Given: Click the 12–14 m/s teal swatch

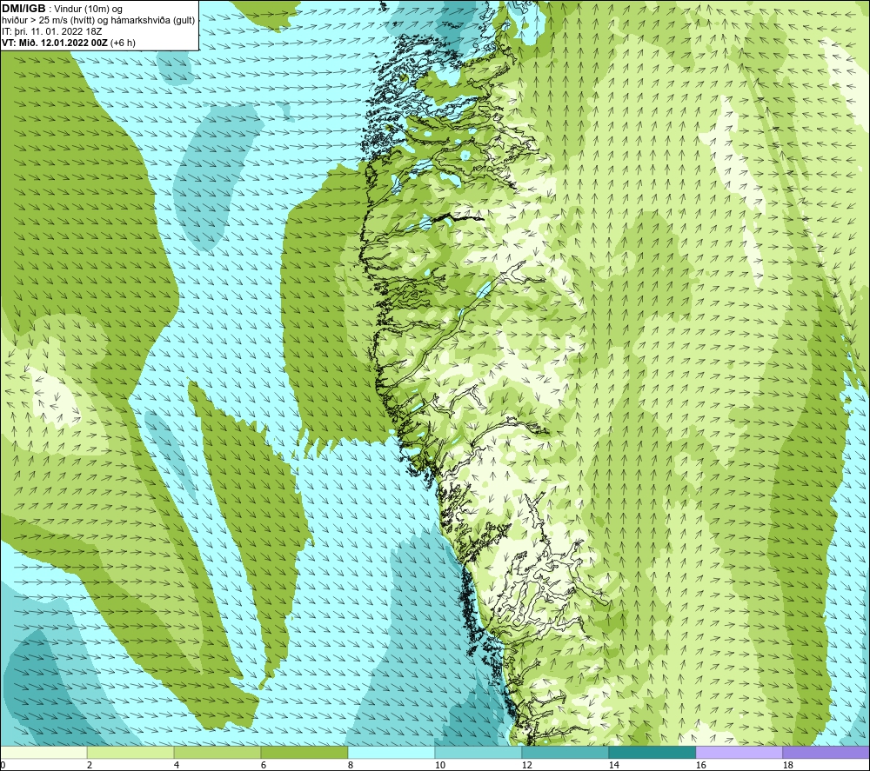Looking at the screenshot, I should pos(565,752).
